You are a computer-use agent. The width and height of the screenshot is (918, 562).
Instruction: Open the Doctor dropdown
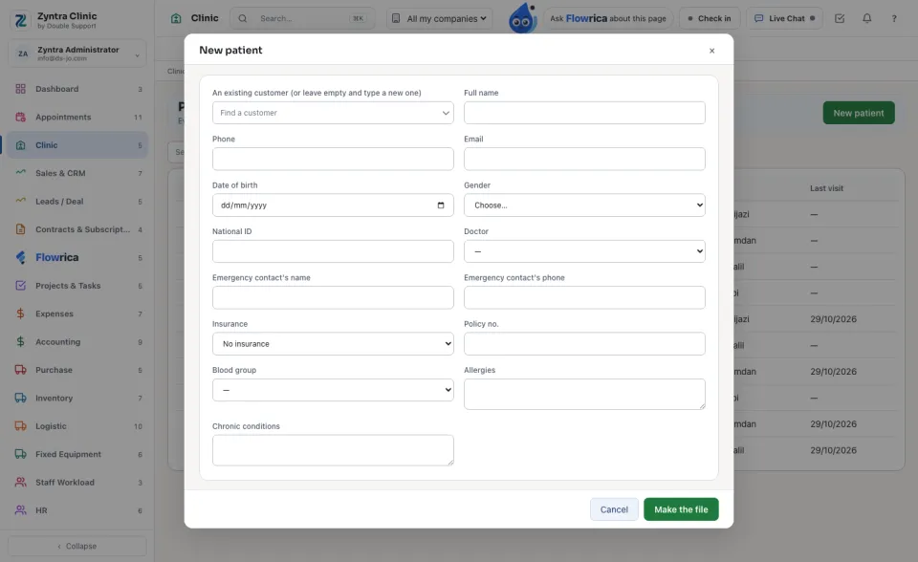pyautogui.click(x=584, y=251)
